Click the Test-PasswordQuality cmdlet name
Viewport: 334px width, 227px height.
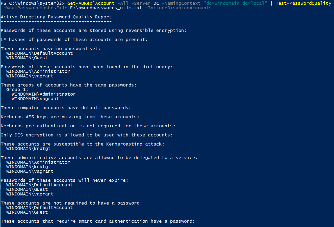(x=303, y=3)
